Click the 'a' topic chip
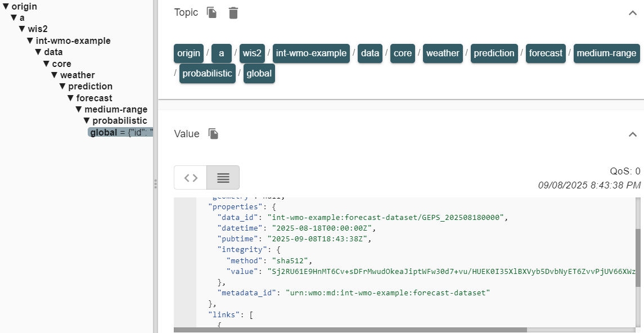The width and height of the screenshot is (644, 333). click(x=222, y=53)
